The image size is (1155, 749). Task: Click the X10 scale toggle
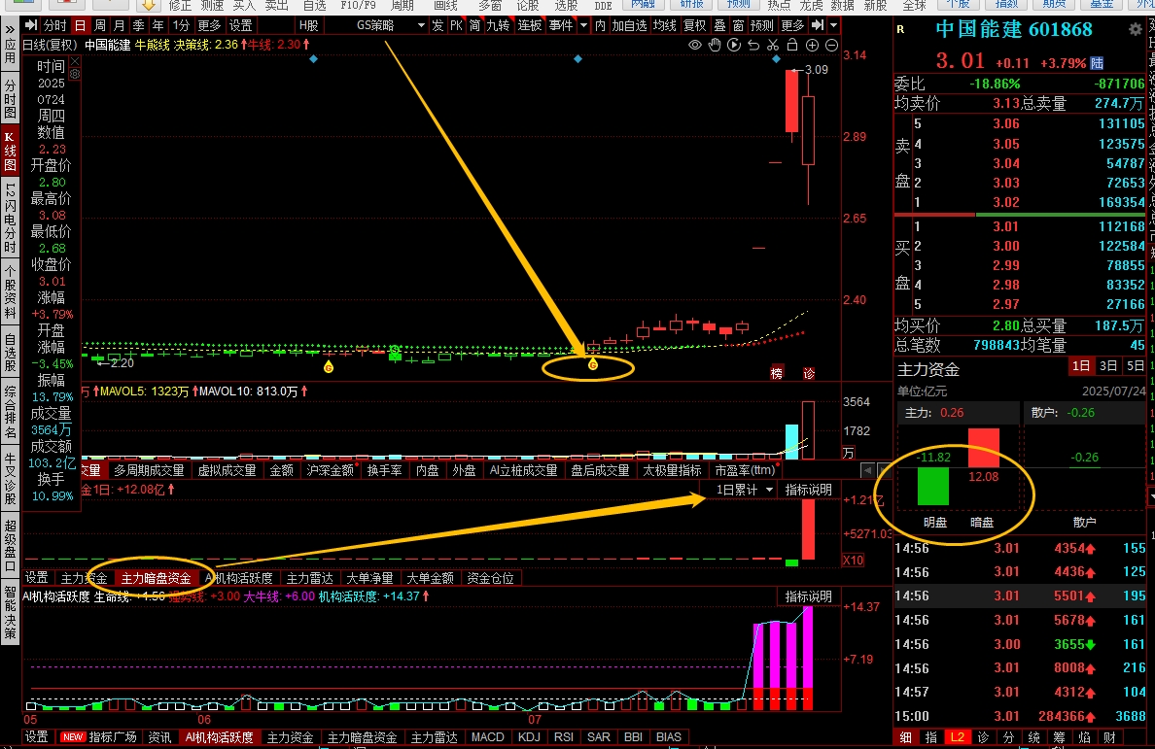853,560
